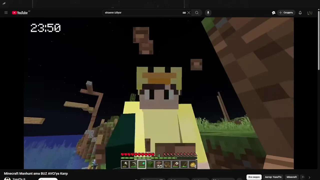Show more chips with right arrow
320x180 pixels.
309,177
